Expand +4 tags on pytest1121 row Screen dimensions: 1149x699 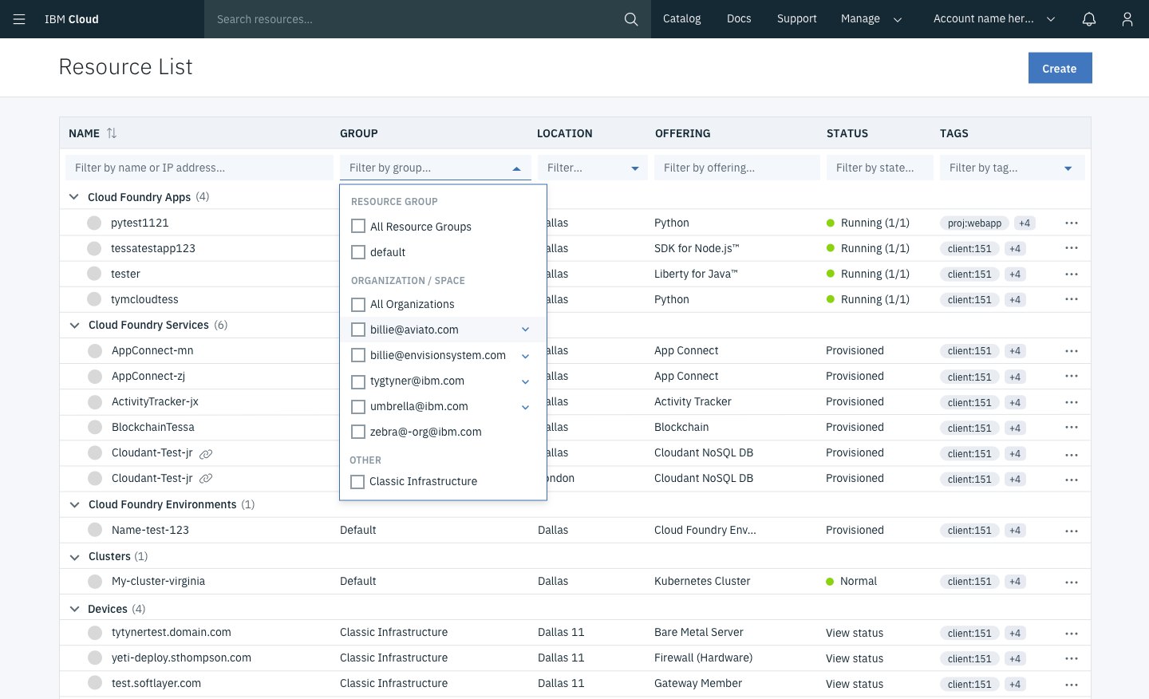[1025, 223]
